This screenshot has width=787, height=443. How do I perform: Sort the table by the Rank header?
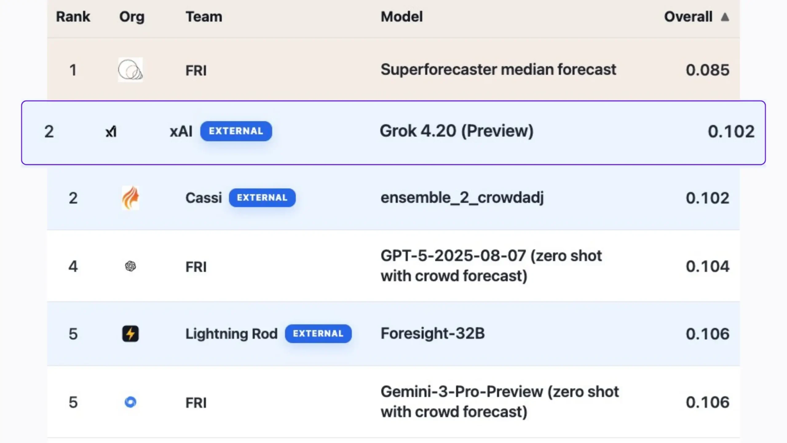[73, 17]
